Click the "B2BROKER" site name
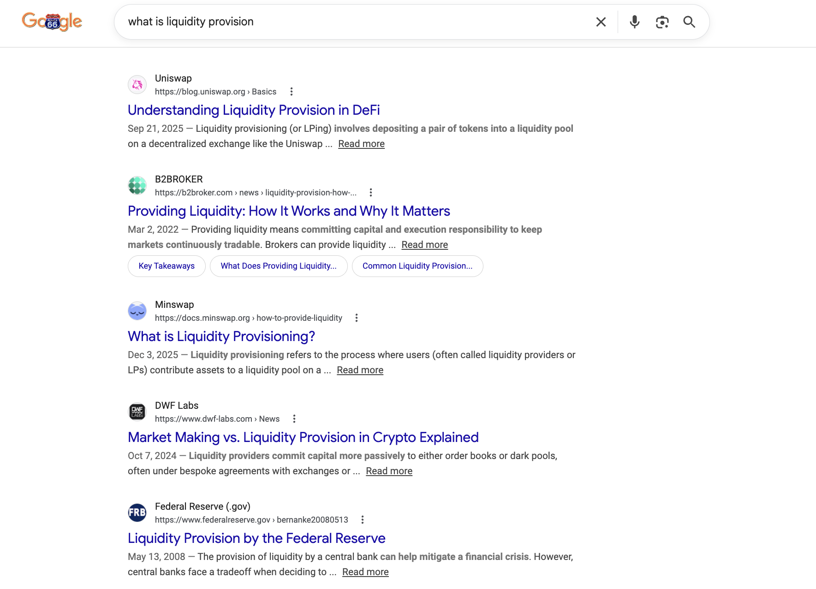Viewport: 816px width, 589px height. coord(179,179)
